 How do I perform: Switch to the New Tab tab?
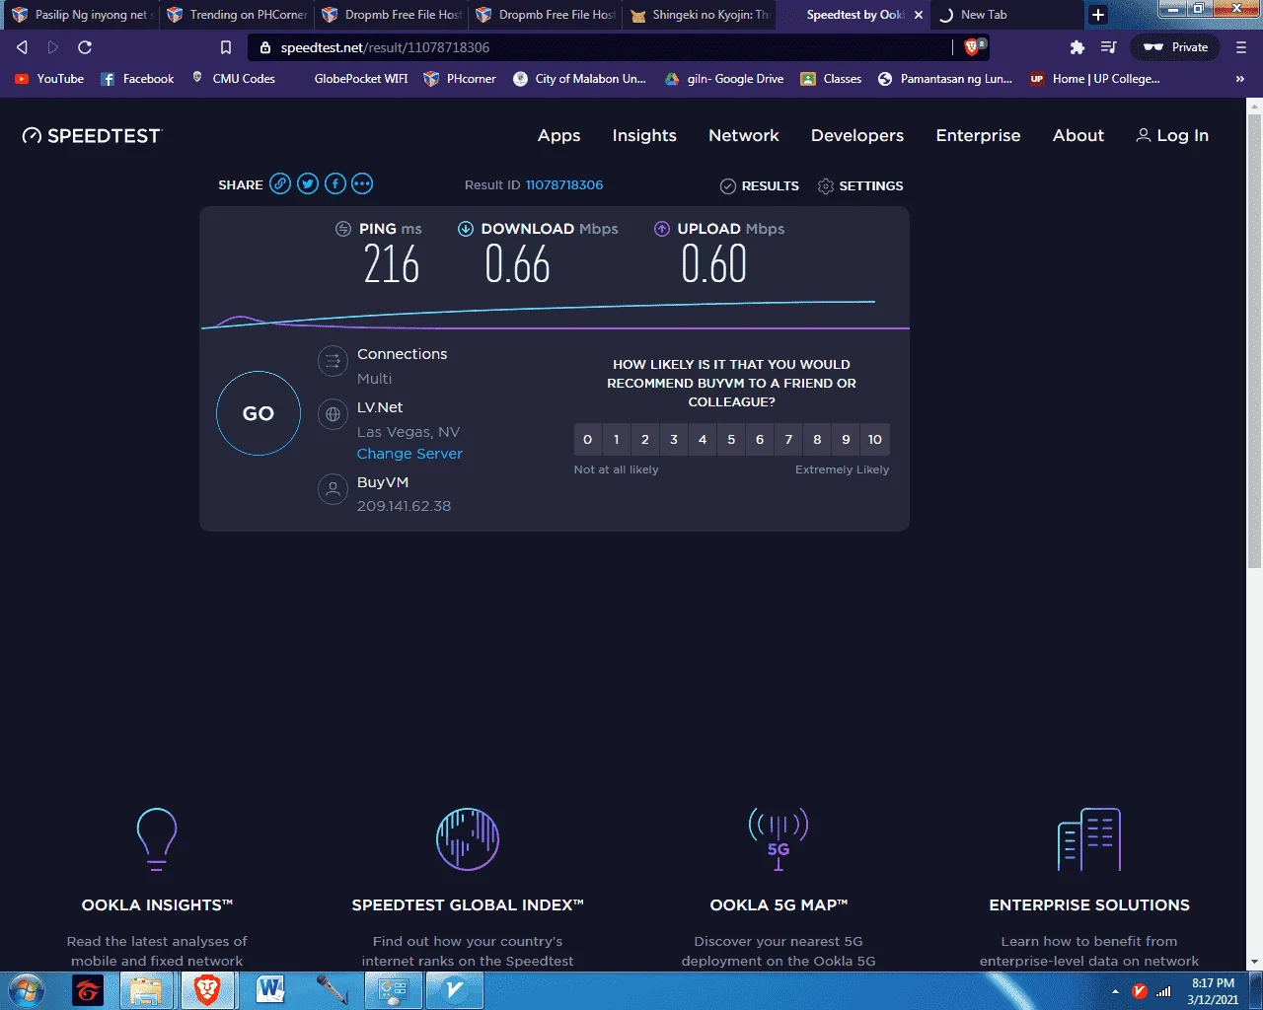pos(1004,15)
